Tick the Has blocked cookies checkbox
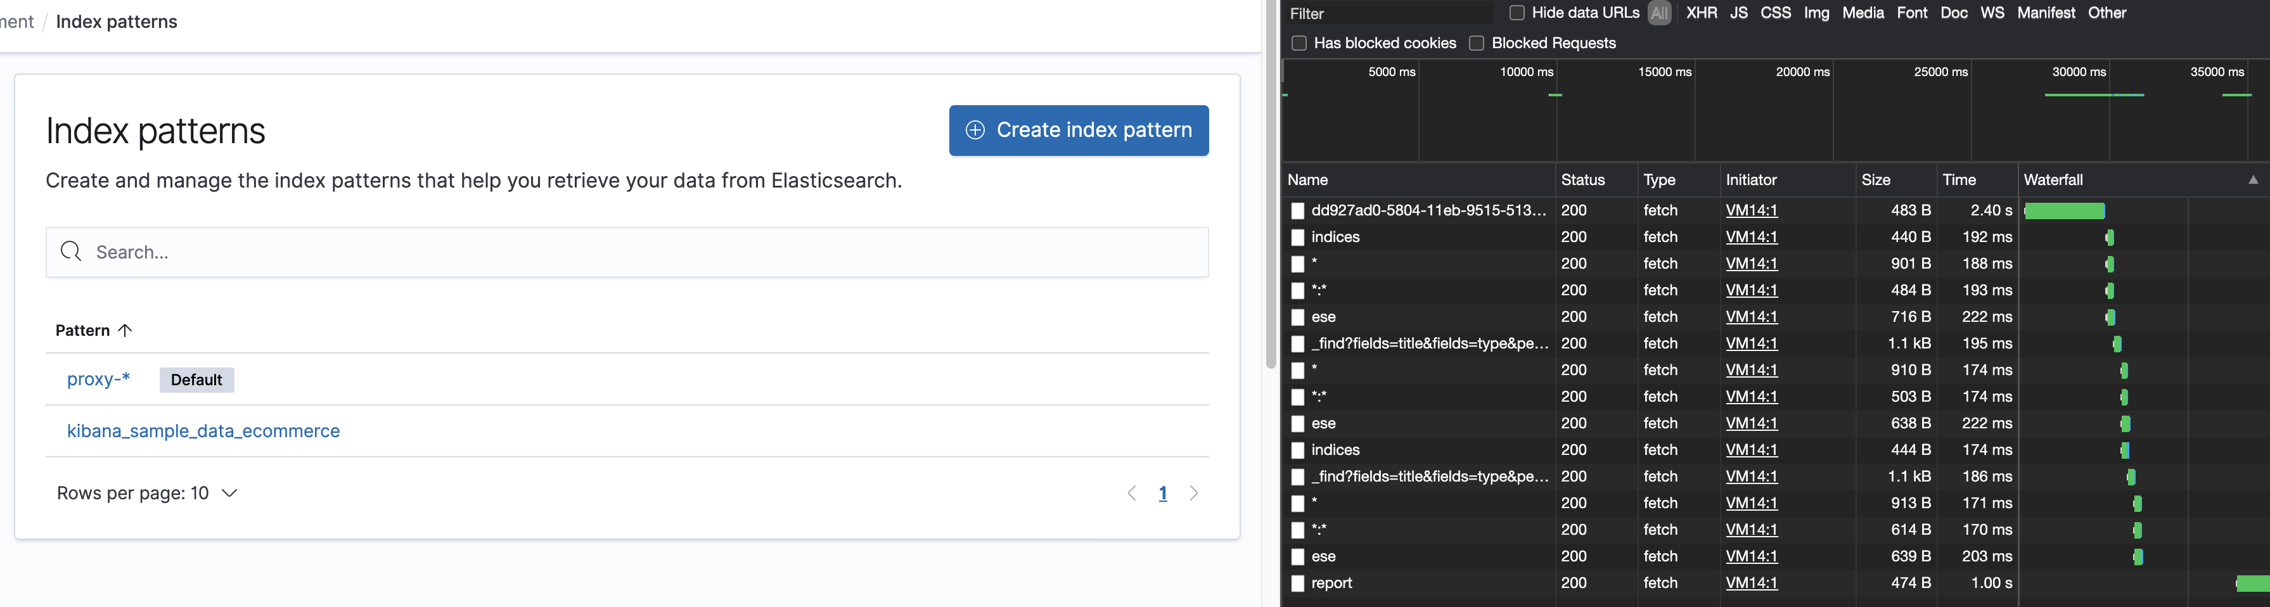Image resolution: width=2270 pixels, height=607 pixels. (x=1298, y=43)
